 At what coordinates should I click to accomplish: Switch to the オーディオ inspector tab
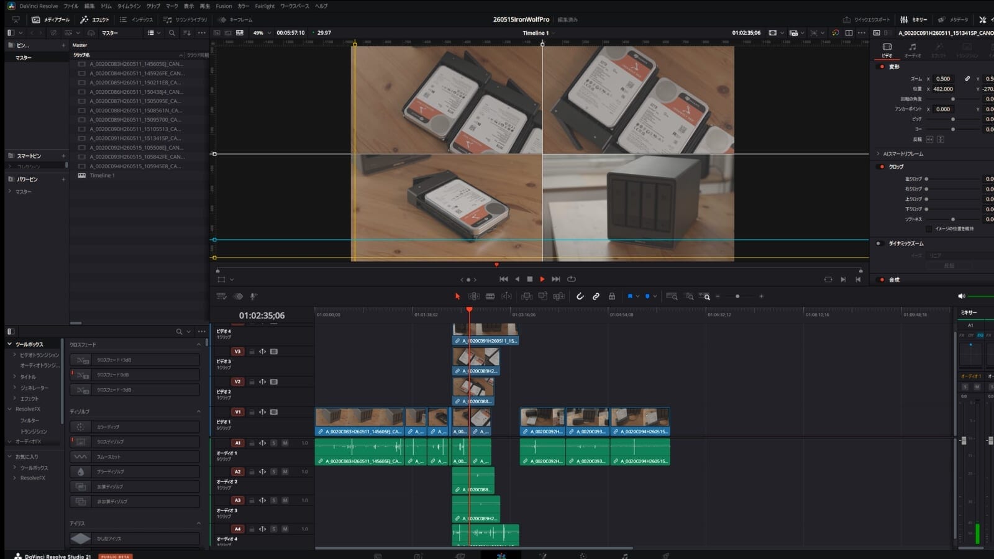pyautogui.click(x=913, y=50)
